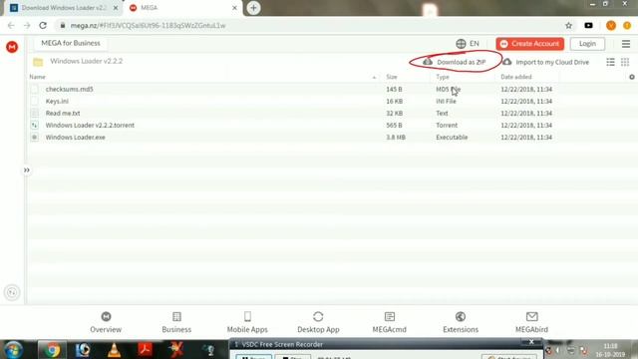Reload the page
This screenshot has height=359, width=638.
pyautogui.click(x=43, y=25)
